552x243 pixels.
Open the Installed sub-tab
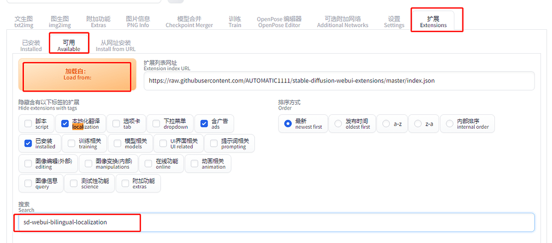(x=31, y=46)
